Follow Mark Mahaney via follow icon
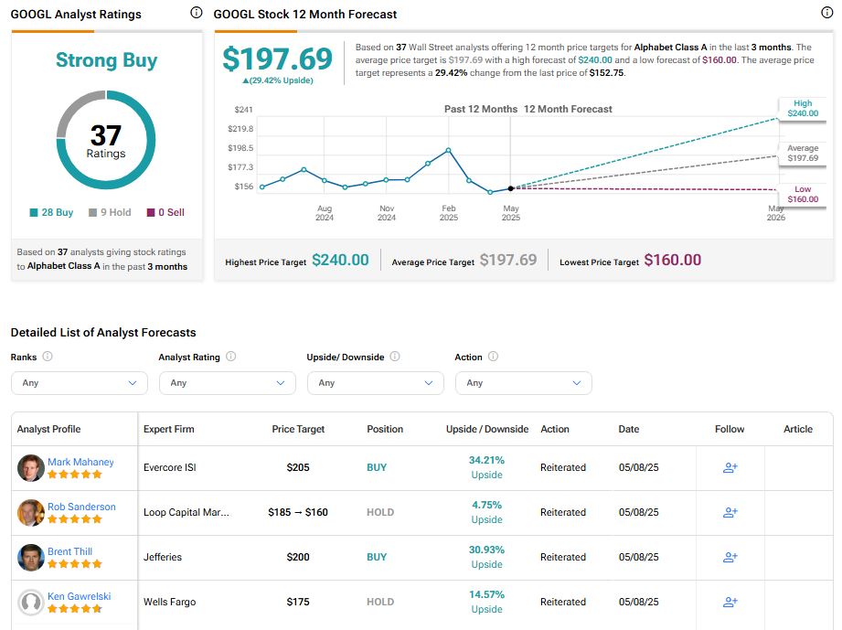 pos(730,468)
